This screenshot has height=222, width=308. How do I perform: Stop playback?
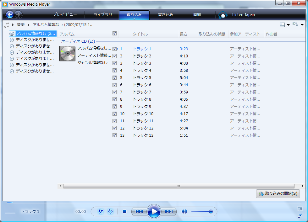[x=124, y=211]
